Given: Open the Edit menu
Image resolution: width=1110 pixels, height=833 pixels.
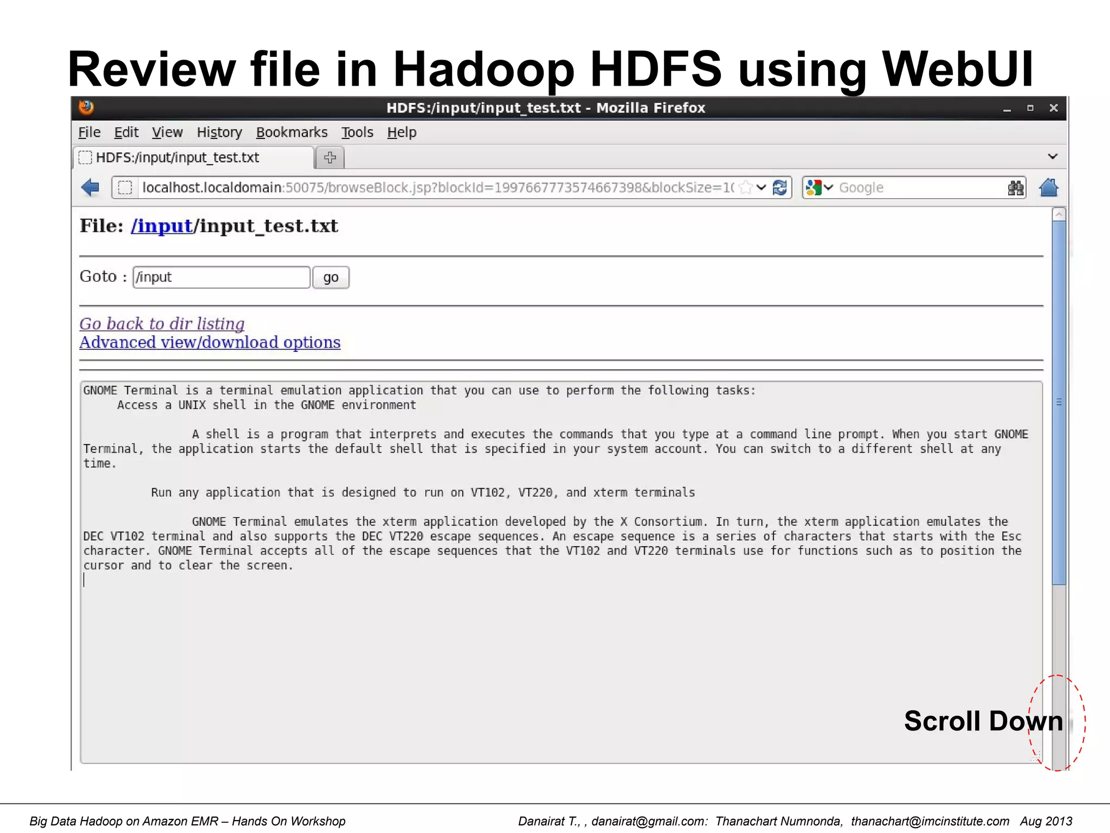Looking at the screenshot, I should coord(126,132).
